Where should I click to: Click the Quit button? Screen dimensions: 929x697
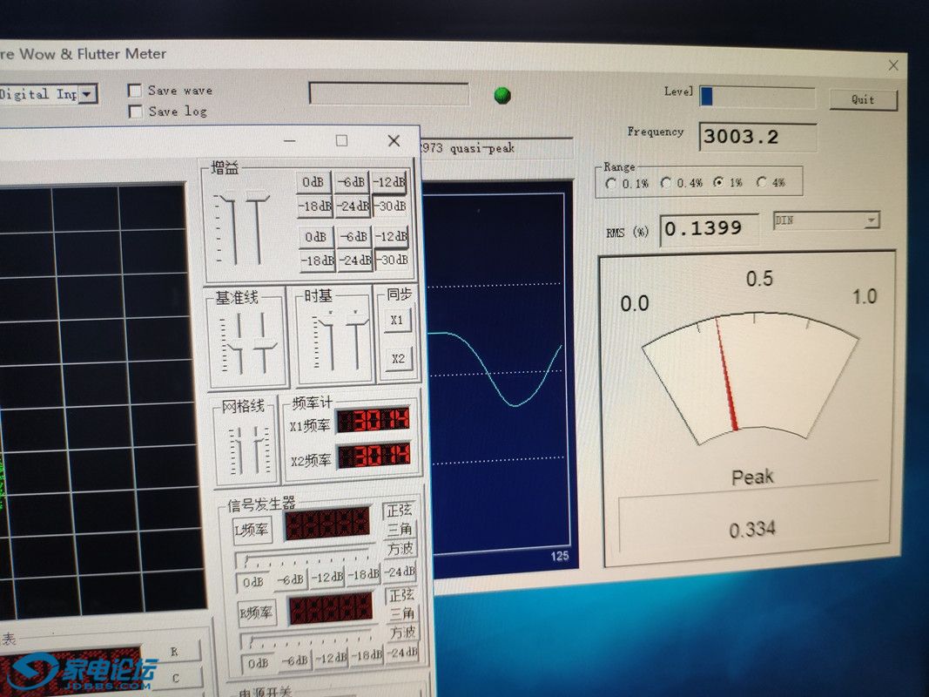(863, 99)
